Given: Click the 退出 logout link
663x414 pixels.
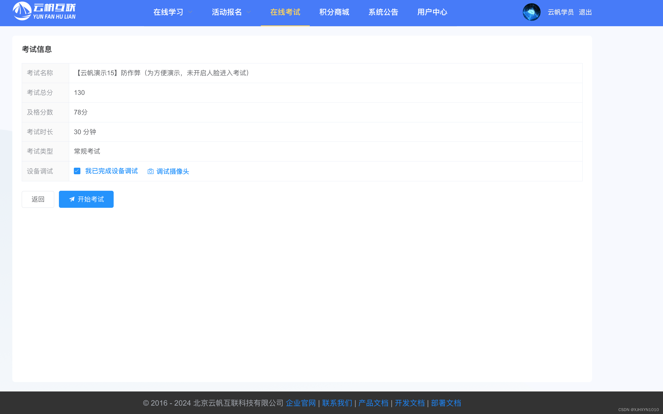Looking at the screenshot, I should tap(585, 12).
